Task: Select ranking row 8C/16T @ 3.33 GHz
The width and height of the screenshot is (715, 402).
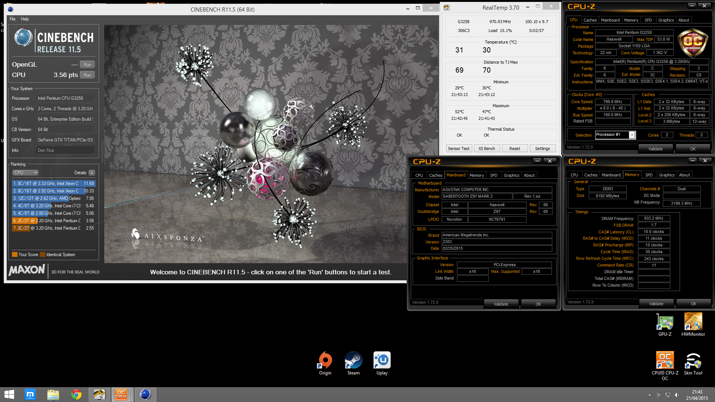Action: (54, 184)
